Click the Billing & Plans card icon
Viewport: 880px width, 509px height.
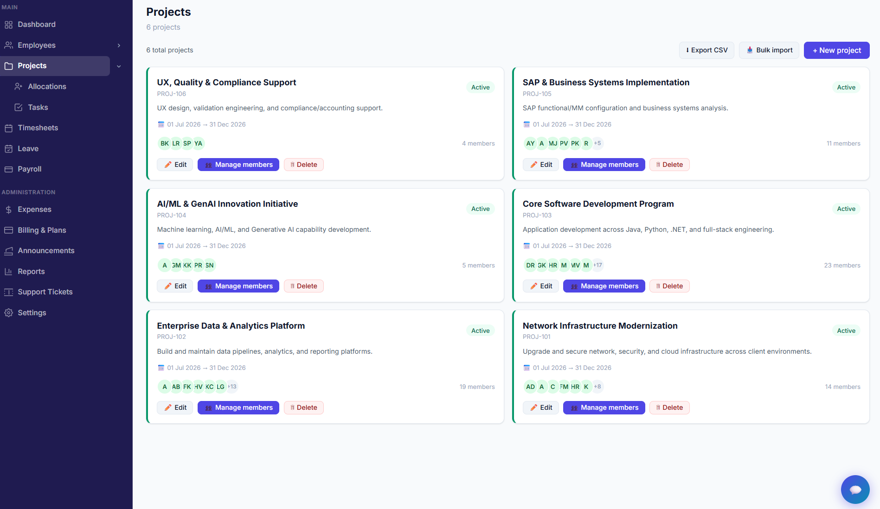pyautogui.click(x=8, y=230)
